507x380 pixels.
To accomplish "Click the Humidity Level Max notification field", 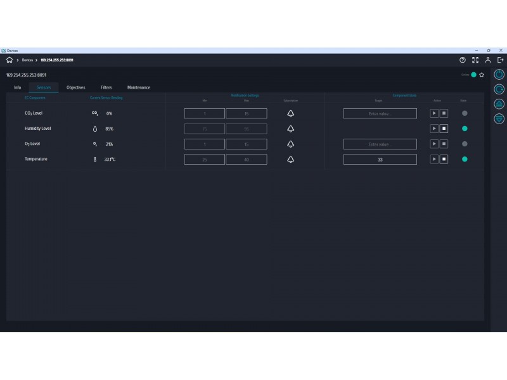I will click(x=247, y=129).
